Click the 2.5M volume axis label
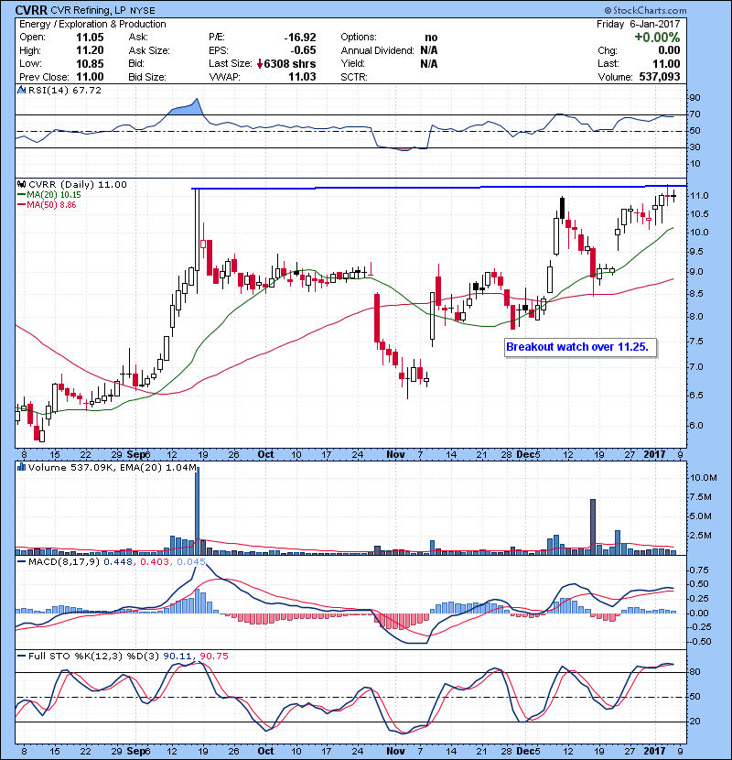This screenshot has height=760, width=732. coord(701,536)
